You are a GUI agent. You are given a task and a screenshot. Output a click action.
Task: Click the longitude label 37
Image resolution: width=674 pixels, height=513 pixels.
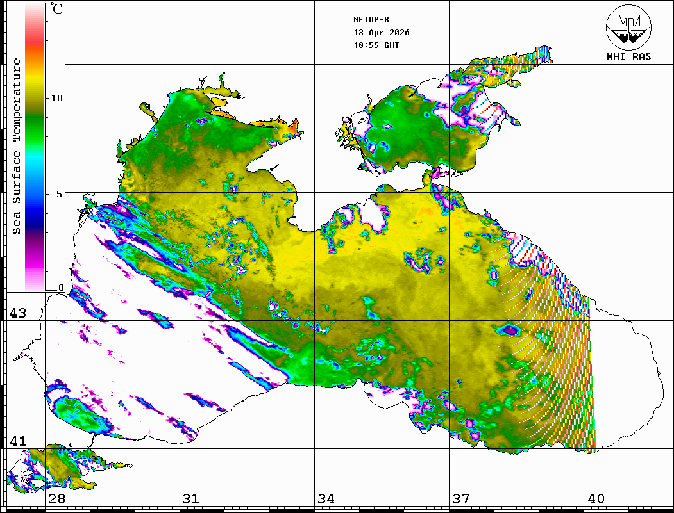460,499
